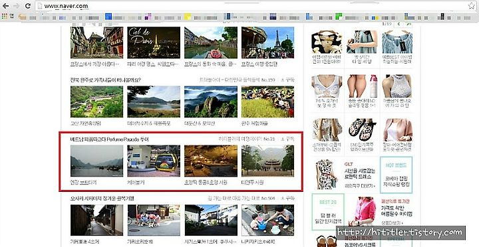Screen dimensions: 479x247
Task: Open the narrow Japanese alley thumbnail
Action: tap(97, 220)
